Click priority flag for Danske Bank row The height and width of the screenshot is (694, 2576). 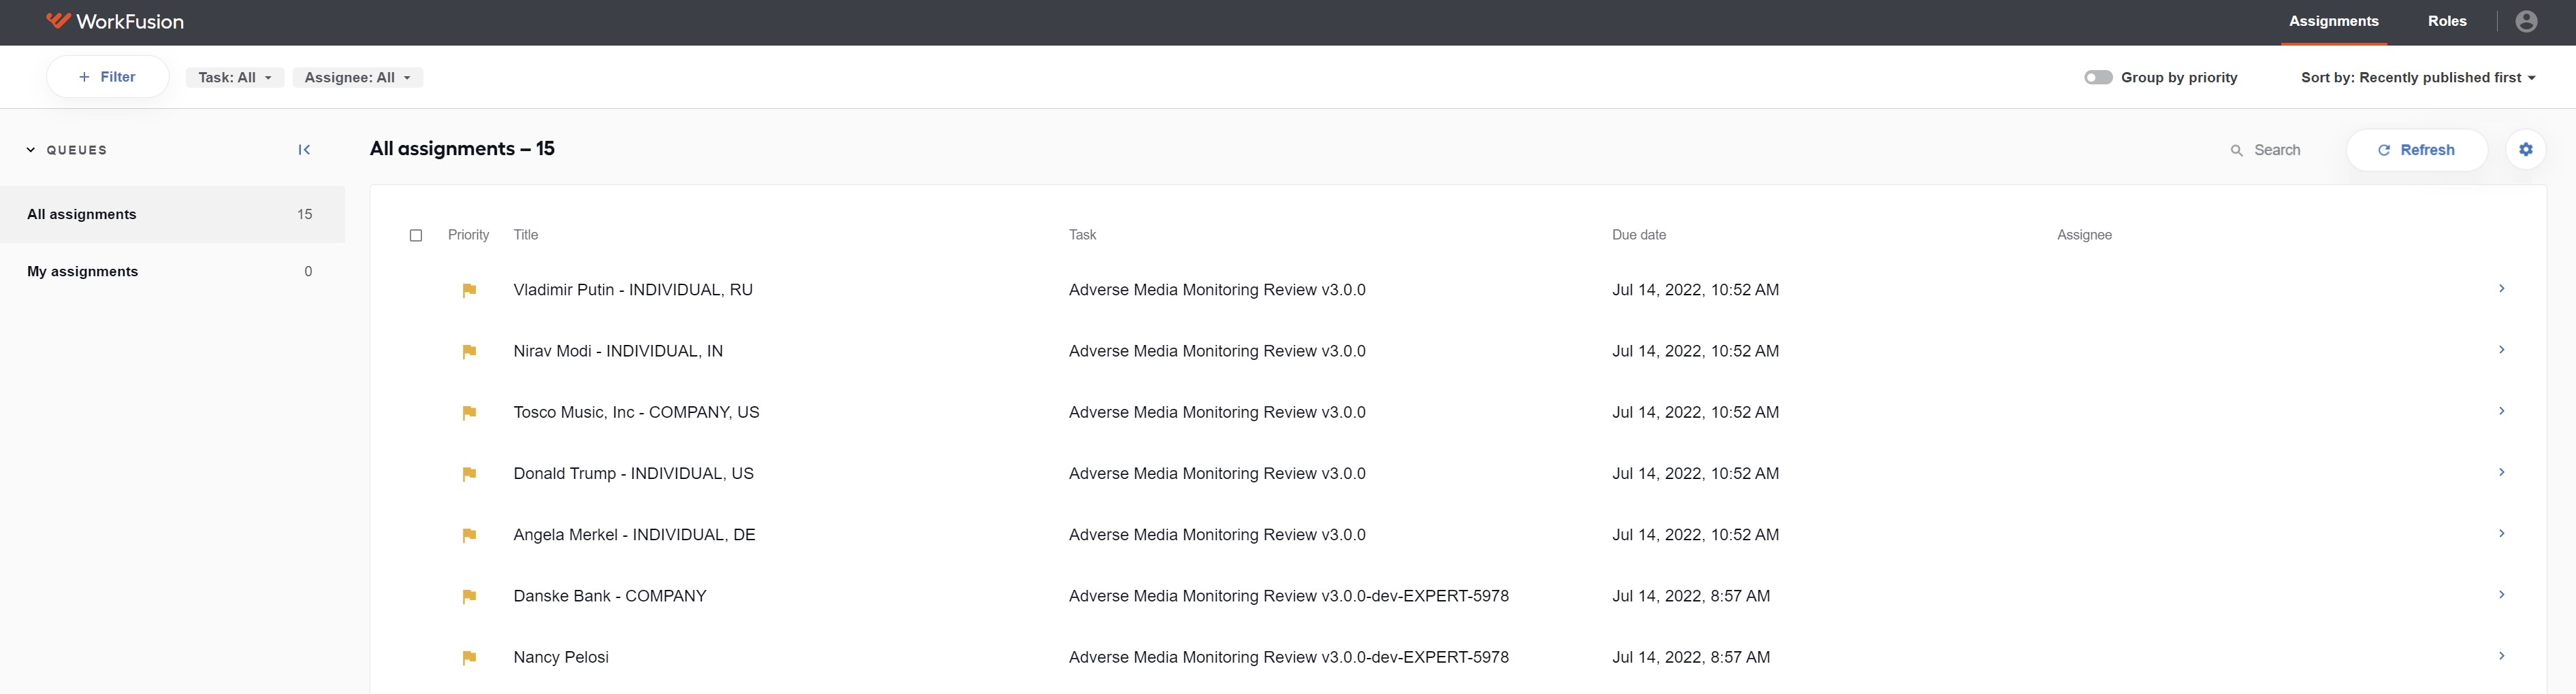click(x=469, y=596)
